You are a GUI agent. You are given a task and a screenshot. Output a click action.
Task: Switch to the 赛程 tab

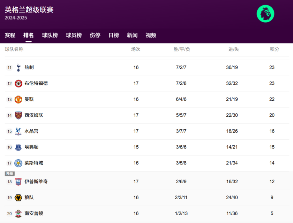(x=10, y=35)
